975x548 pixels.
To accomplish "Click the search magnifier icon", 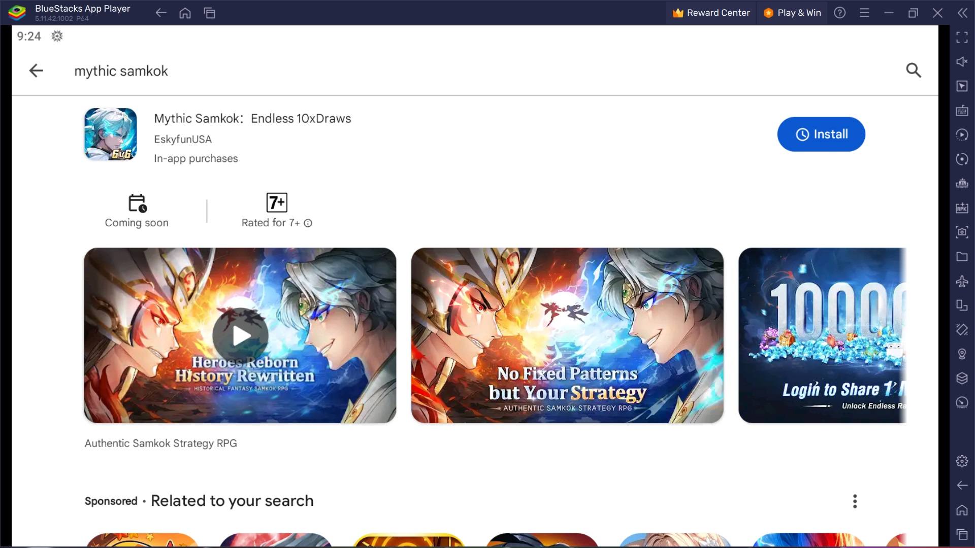I will tap(914, 70).
